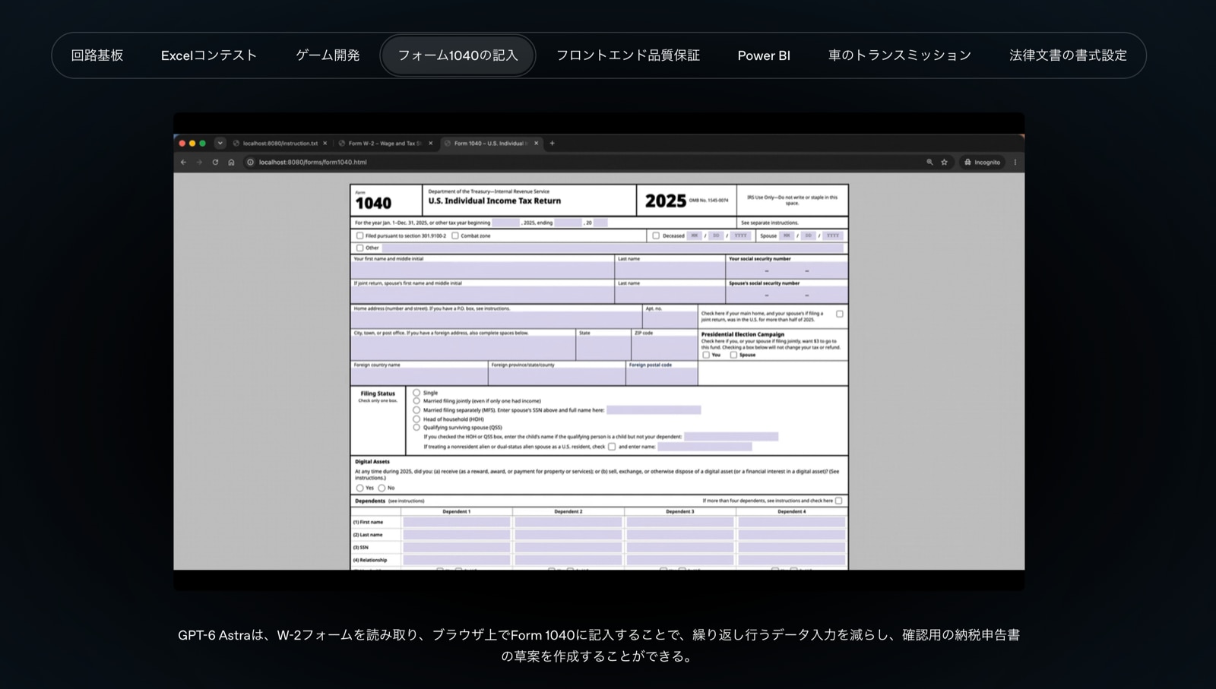Select the Single filing status
The height and width of the screenshot is (689, 1216).
pos(416,393)
